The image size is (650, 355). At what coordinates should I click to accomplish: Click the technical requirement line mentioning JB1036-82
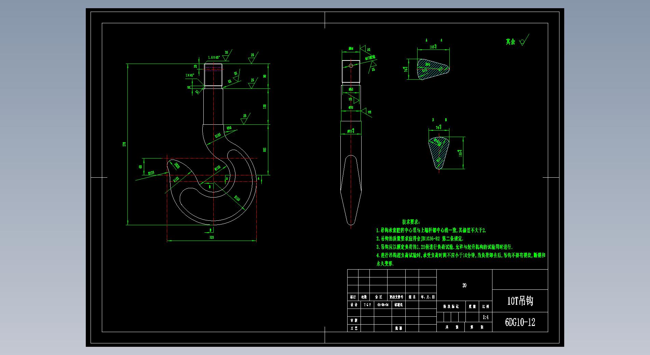click(420, 239)
